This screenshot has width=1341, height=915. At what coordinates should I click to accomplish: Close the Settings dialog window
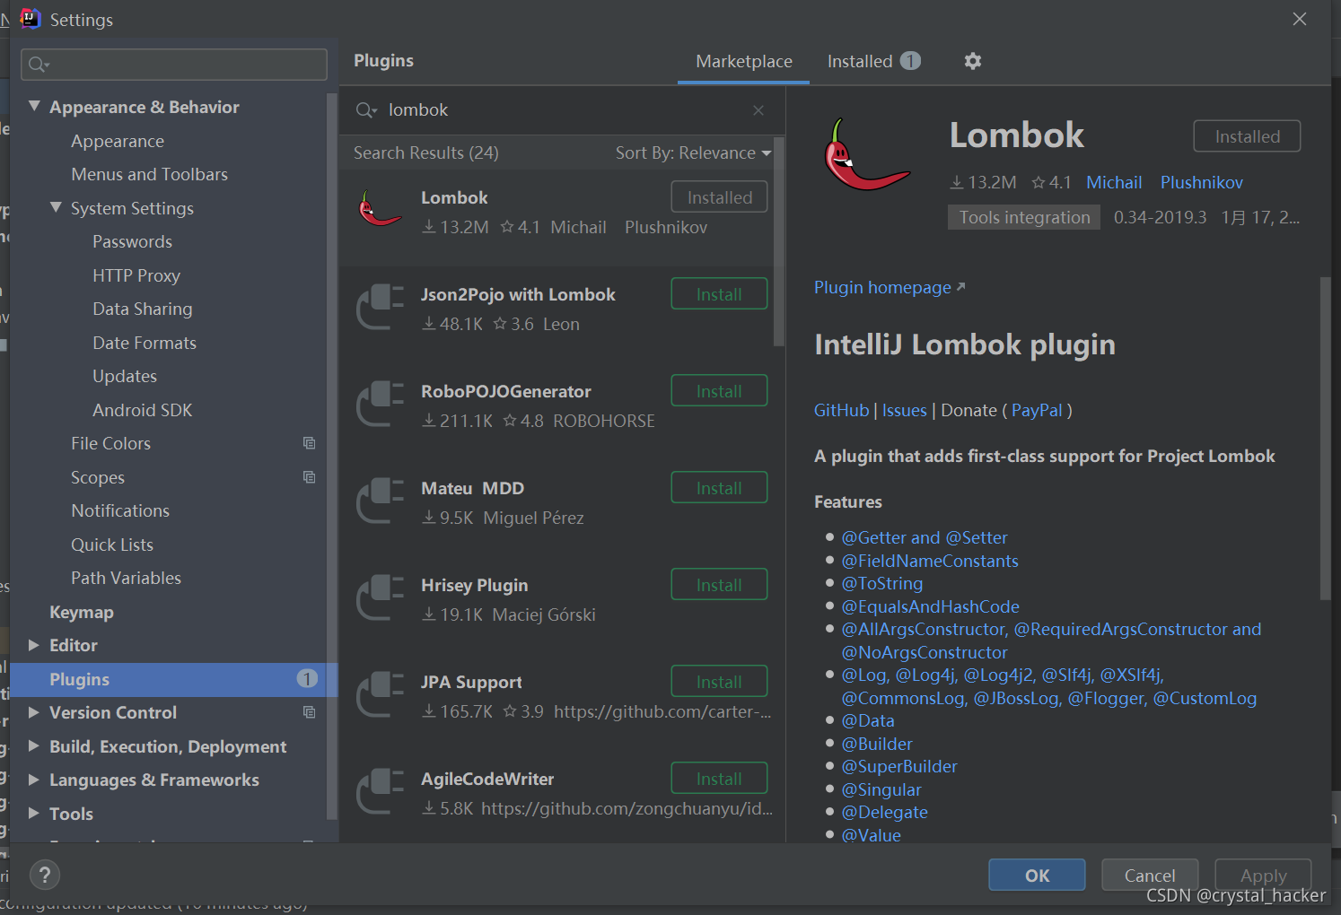1299,19
